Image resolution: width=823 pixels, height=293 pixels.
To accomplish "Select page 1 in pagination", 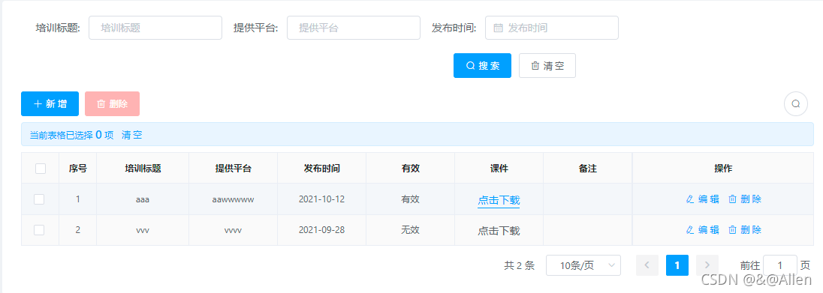I will coord(677,265).
